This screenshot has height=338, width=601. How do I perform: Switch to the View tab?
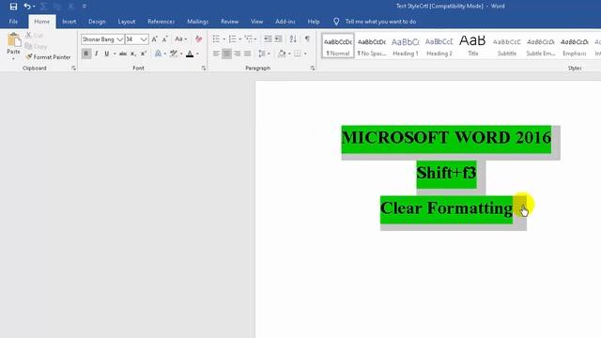[x=256, y=22]
